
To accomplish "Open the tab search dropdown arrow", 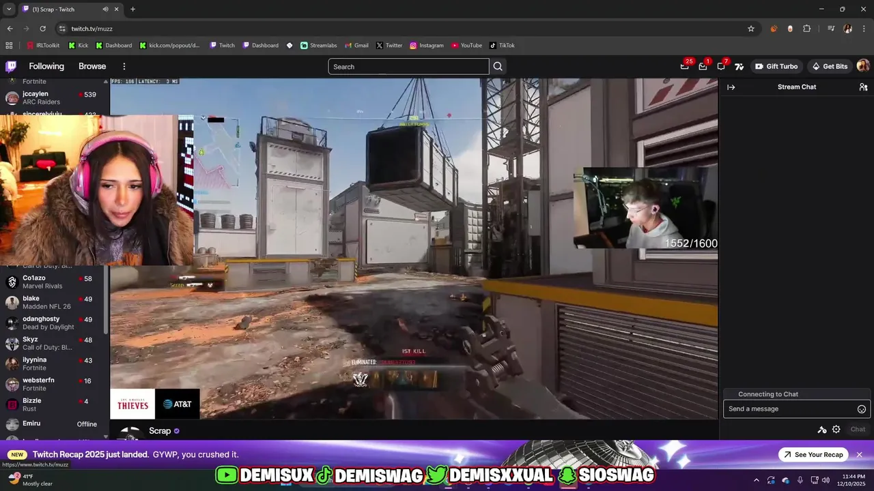I will click(9, 10).
